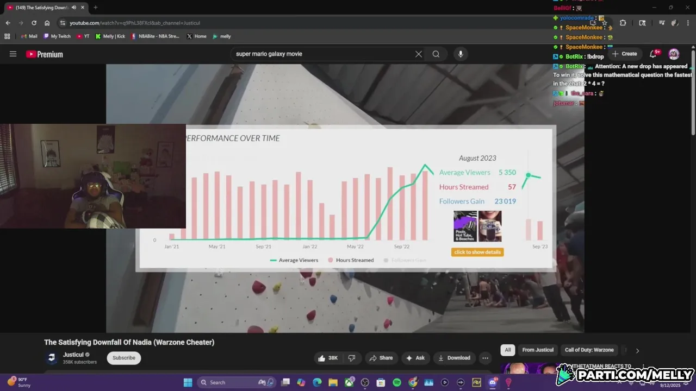The width and height of the screenshot is (696, 391).
Task: Toggle Hours Streamed legend in chart
Action: point(351,260)
